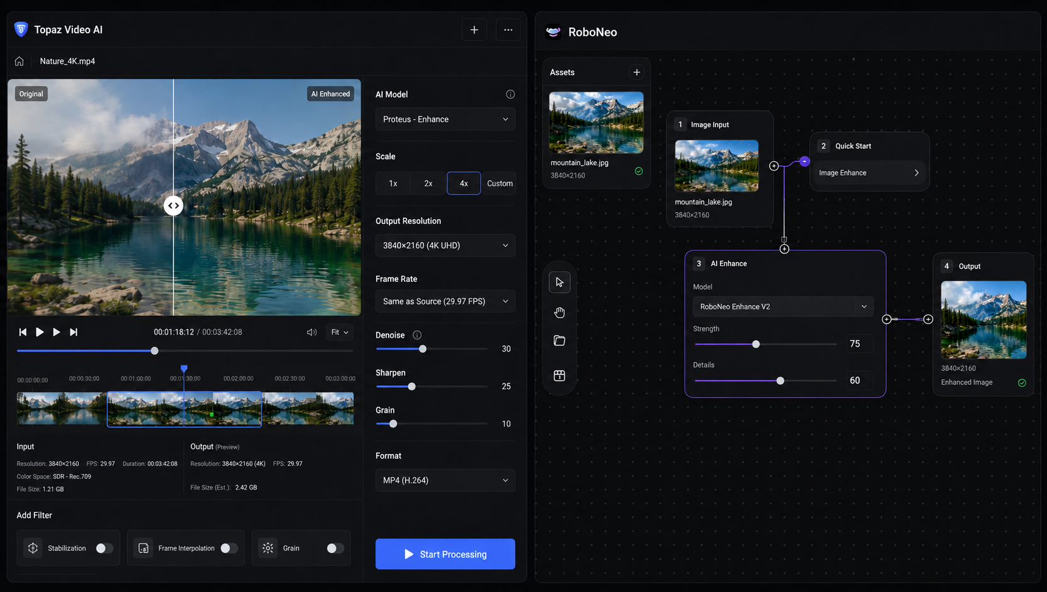This screenshot has width=1047, height=592.
Task: Click the AI Enhance node top input port
Action: click(784, 249)
